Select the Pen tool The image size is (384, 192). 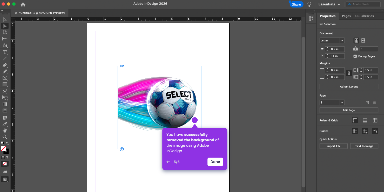[5, 65]
